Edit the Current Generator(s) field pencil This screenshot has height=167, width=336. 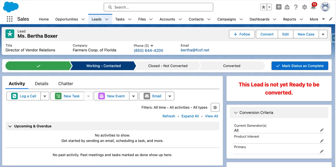(x=322, y=130)
